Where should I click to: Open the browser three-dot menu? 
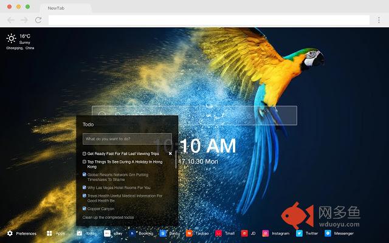[379, 20]
